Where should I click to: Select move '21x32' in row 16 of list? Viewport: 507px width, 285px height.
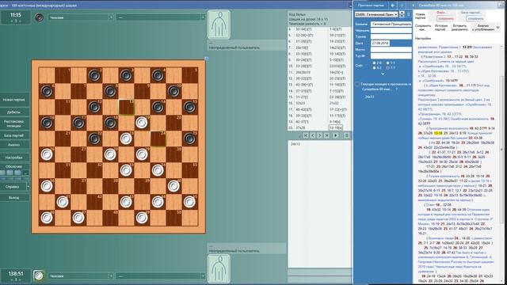tap(334, 103)
